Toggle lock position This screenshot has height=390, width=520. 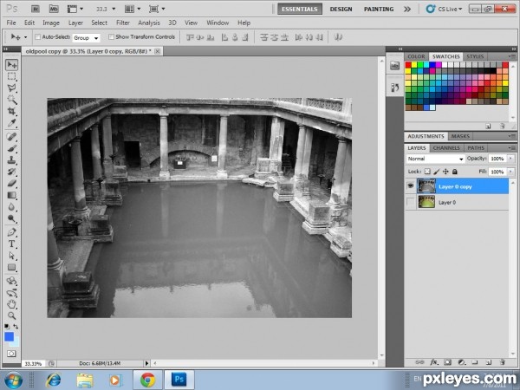445,172
